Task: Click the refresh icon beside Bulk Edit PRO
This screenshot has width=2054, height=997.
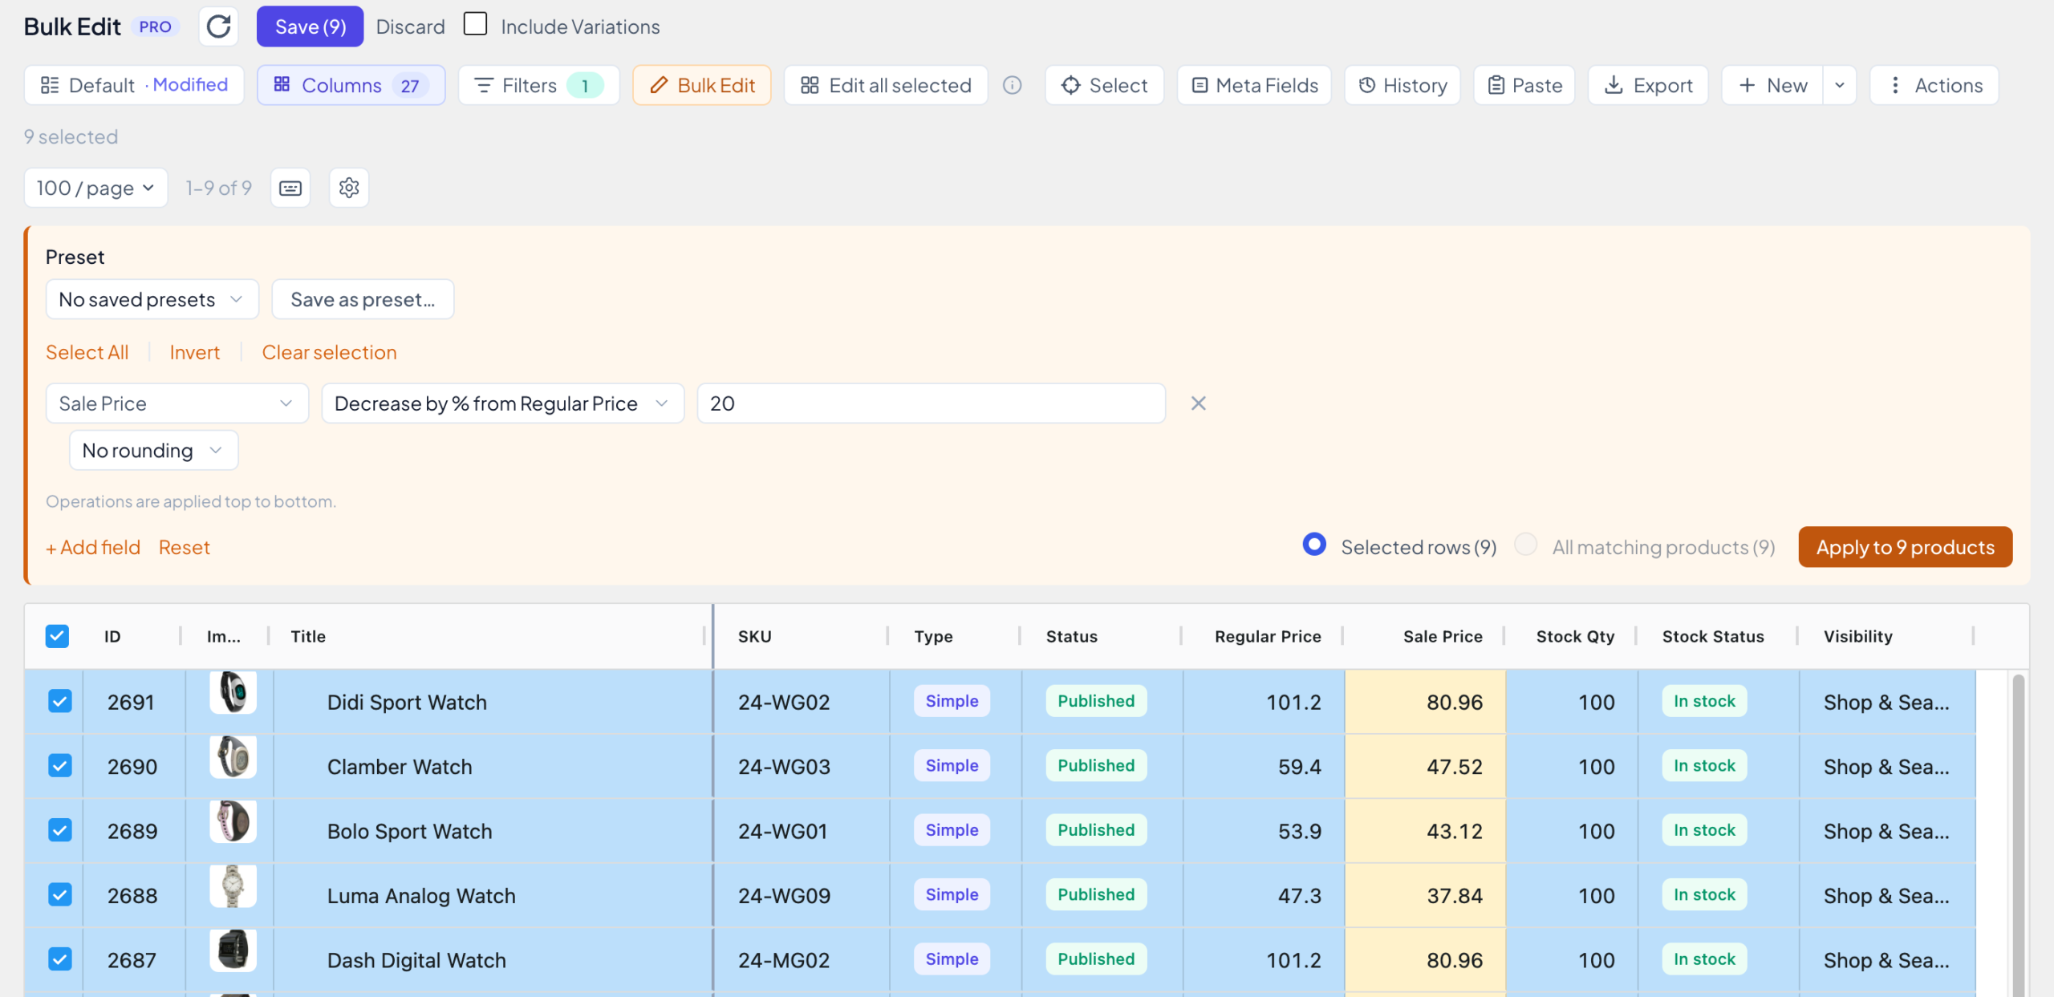Action: click(218, 26)
